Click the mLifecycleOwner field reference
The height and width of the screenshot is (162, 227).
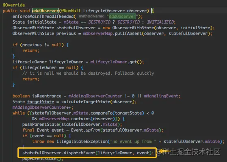click(109, 62)
